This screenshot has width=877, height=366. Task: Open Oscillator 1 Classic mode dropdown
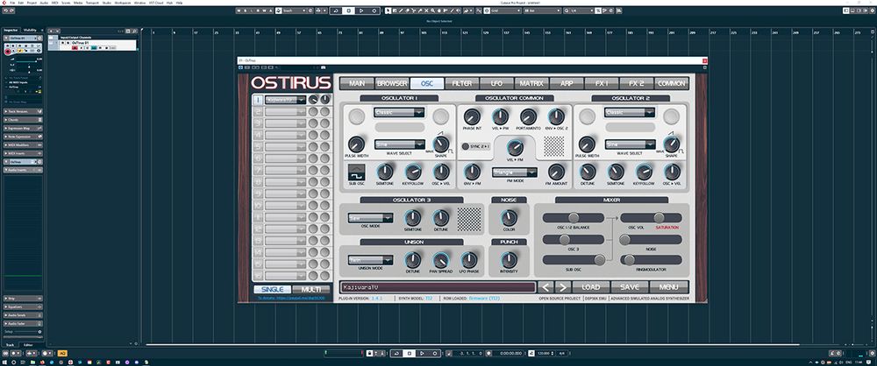(399, 112)
